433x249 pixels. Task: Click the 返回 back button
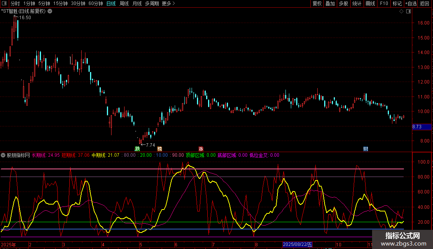point(425,3)
